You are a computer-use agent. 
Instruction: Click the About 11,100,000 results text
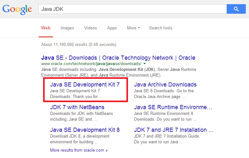[x=79, y=44]
